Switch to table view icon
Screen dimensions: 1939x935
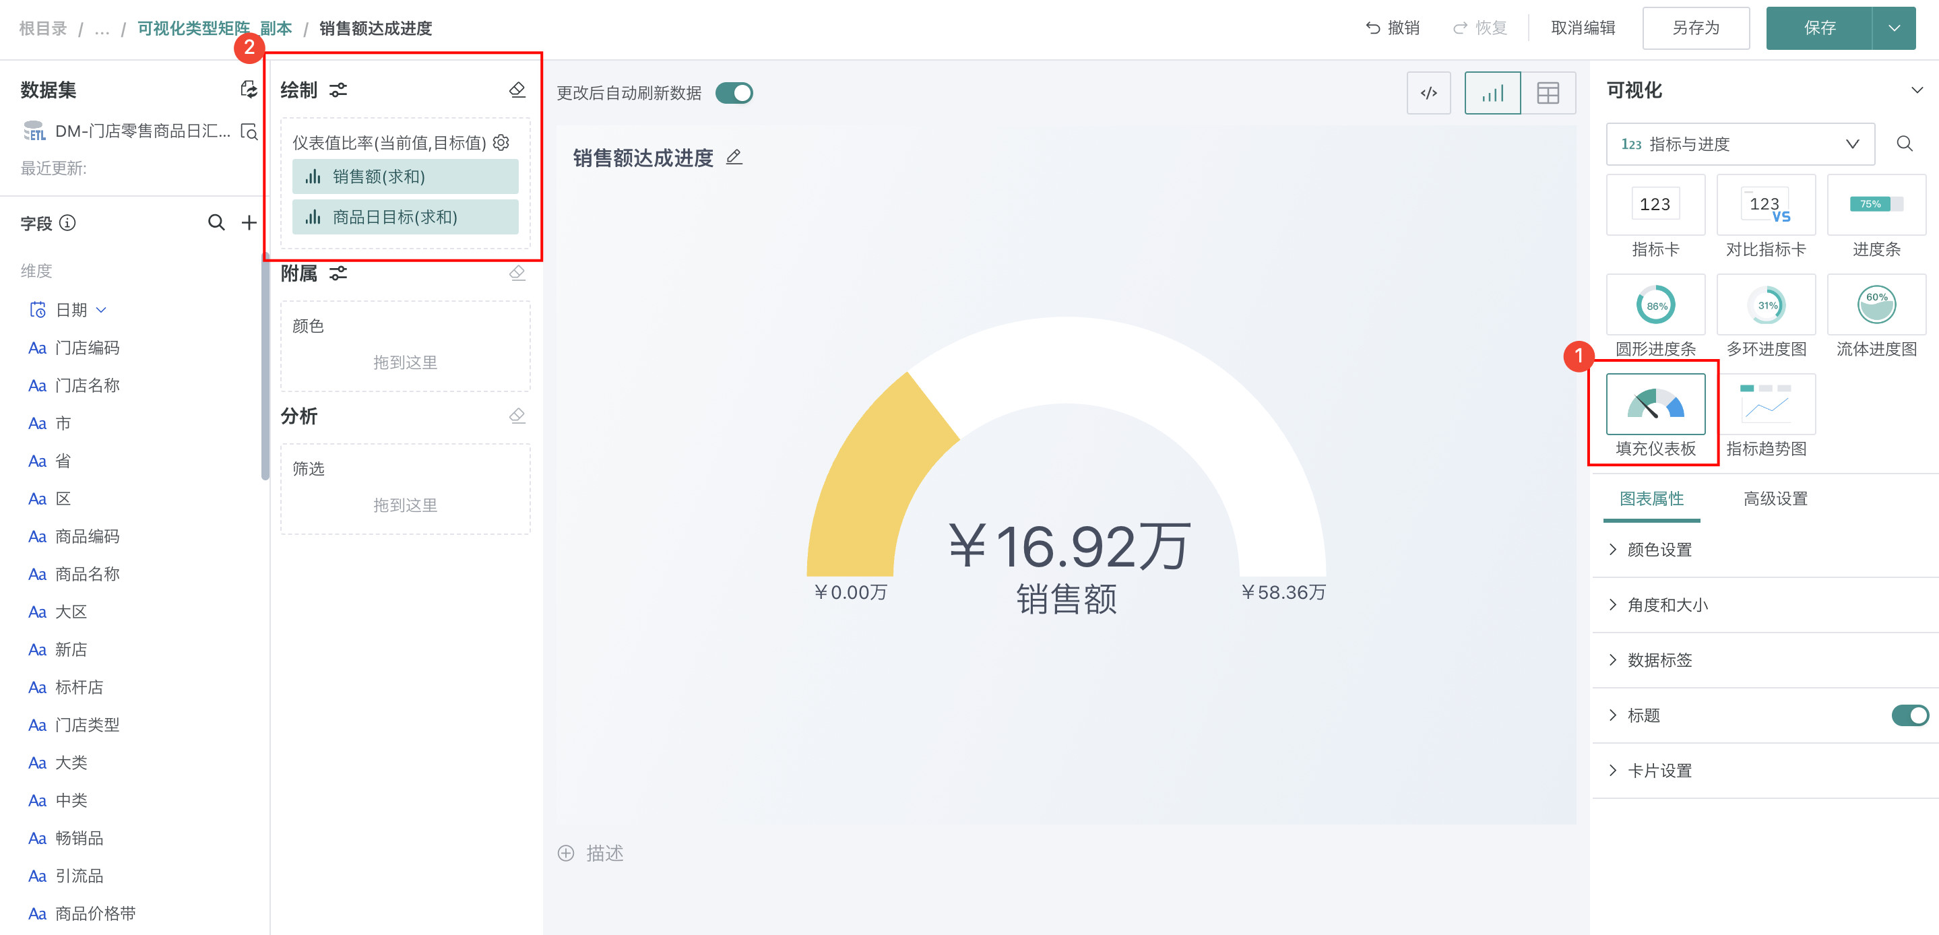1548,94
